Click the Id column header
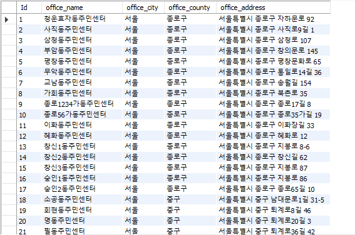This screenshot has width=355, height=235. 29,7
